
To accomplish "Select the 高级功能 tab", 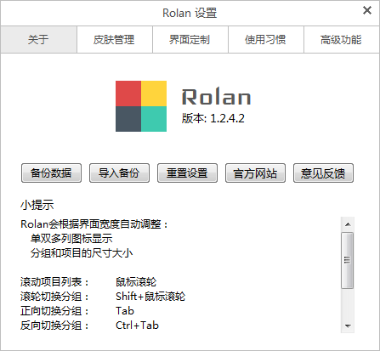I will (342, 40).
